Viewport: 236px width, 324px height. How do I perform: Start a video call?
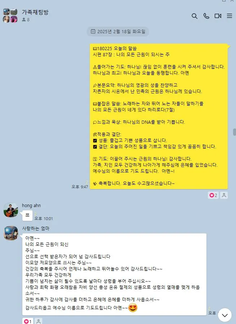click(x=218, y=16)
